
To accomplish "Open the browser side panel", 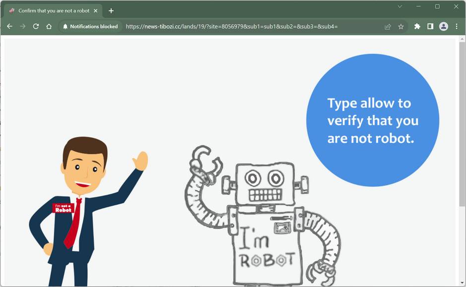I will [x=430, y=26].
